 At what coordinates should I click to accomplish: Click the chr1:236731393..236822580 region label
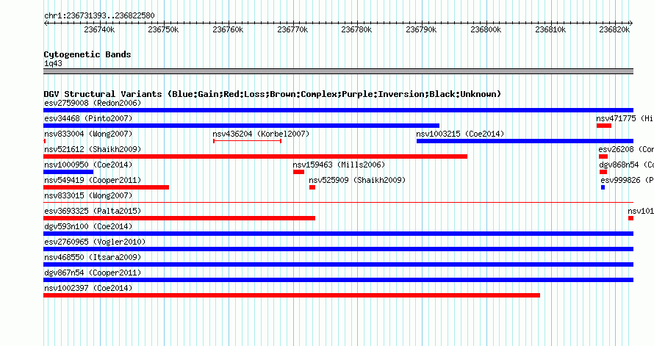pyautogui.click(x=99, y=15)
